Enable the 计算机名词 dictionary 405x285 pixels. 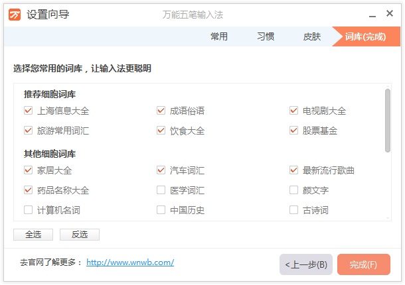29,210
